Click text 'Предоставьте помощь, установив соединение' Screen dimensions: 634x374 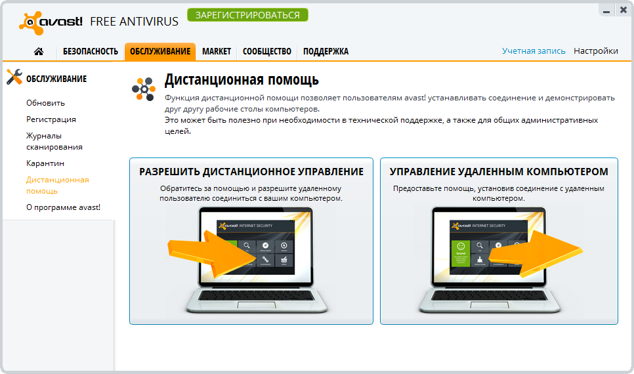475,188
